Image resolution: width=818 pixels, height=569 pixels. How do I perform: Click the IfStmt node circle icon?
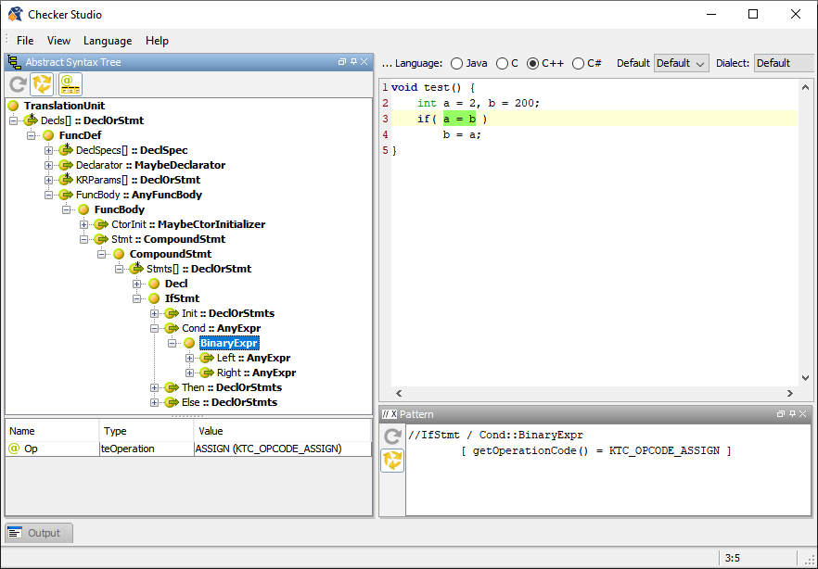(x=154, y=298)
